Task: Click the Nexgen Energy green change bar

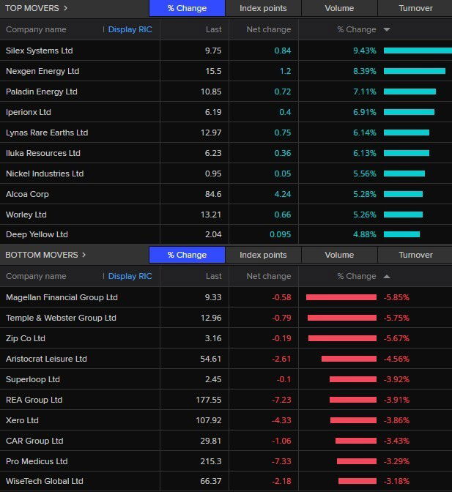Action: point(414,71)
